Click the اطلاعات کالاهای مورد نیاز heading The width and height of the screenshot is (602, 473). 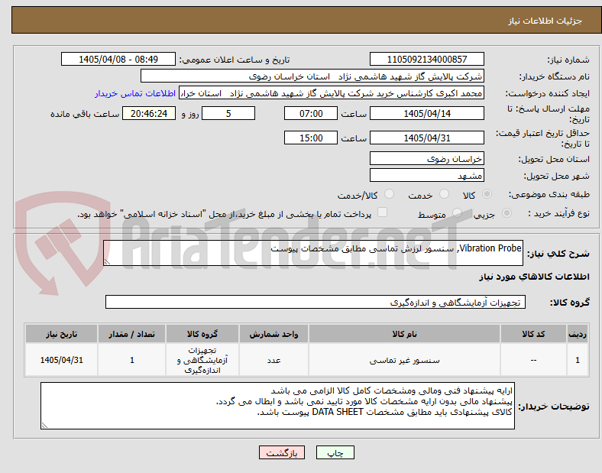pyautogui.click(x=534, y=277)
